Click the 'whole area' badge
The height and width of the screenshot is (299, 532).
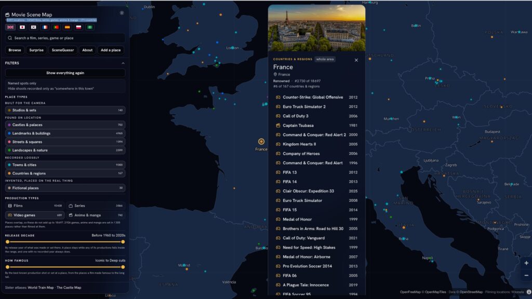pyautogui.click(x=325, y=59)
